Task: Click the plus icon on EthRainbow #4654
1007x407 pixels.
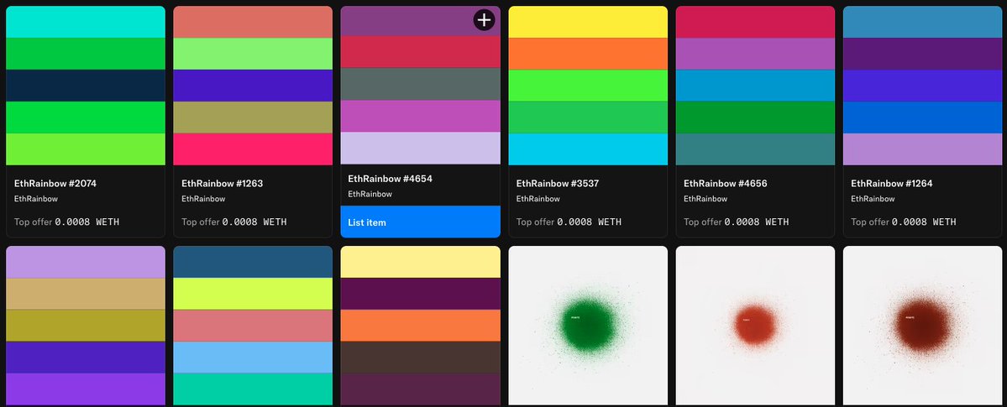Action: (x=484, y=20)
